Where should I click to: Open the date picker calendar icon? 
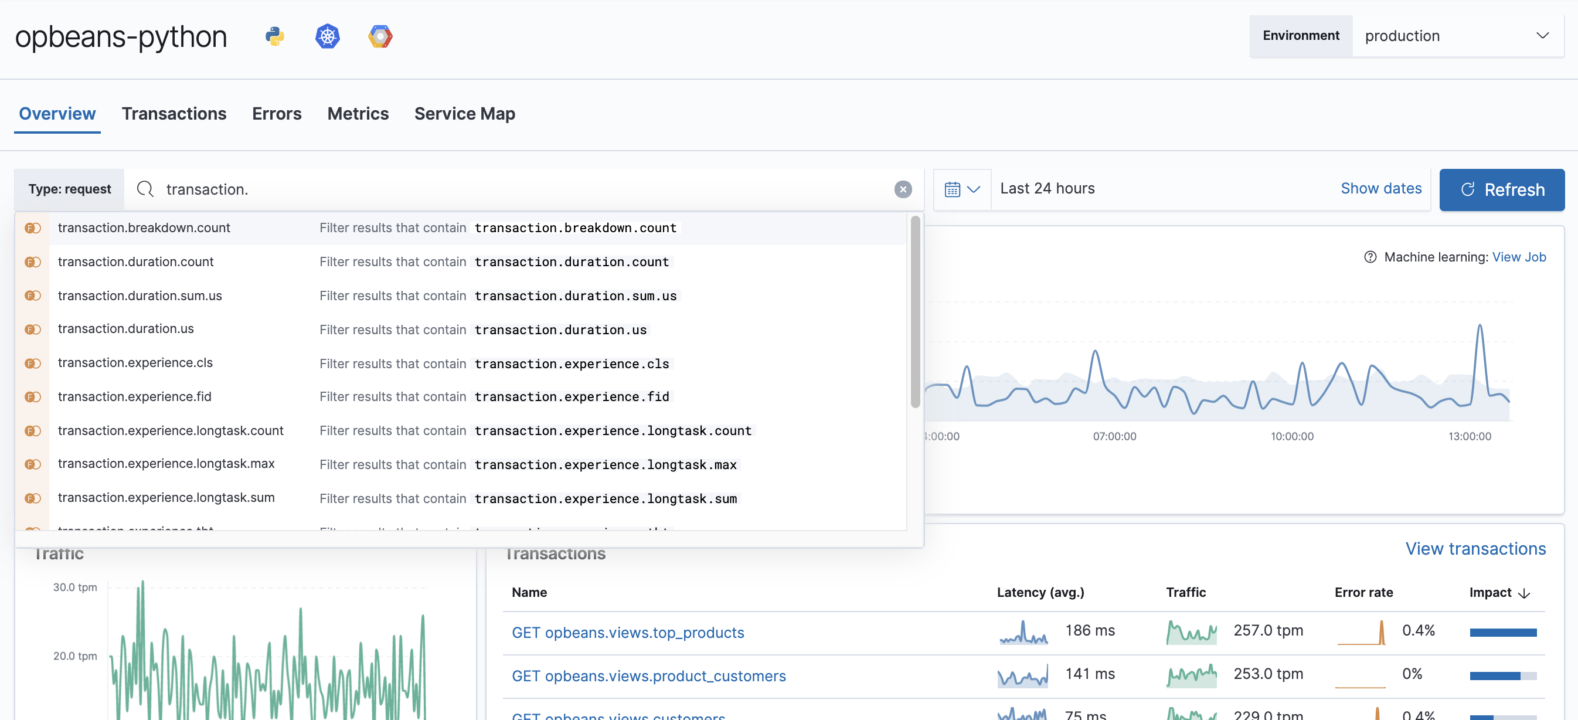pyautogui.click(x=953, y=189)
